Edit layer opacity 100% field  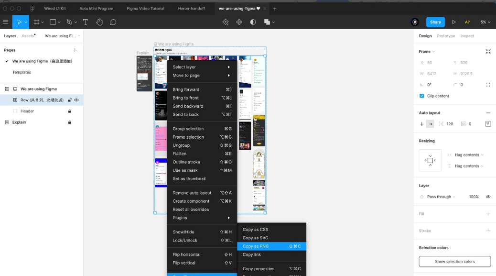(x=474, y=197)
